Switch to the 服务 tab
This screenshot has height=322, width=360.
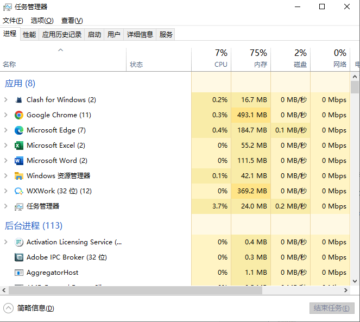[x=166, y=35]
